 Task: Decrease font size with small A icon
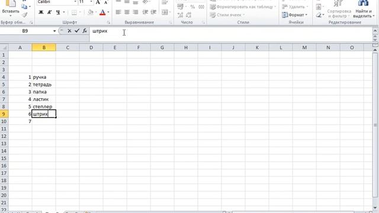pyautogui.click(x=106, y=2)
